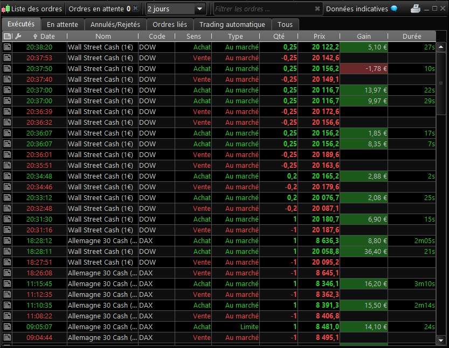Image resolution: width=449 pixels, height=348 pixels.
Task: Open order details icon for the 20:35:51 row
Action: 7,166
